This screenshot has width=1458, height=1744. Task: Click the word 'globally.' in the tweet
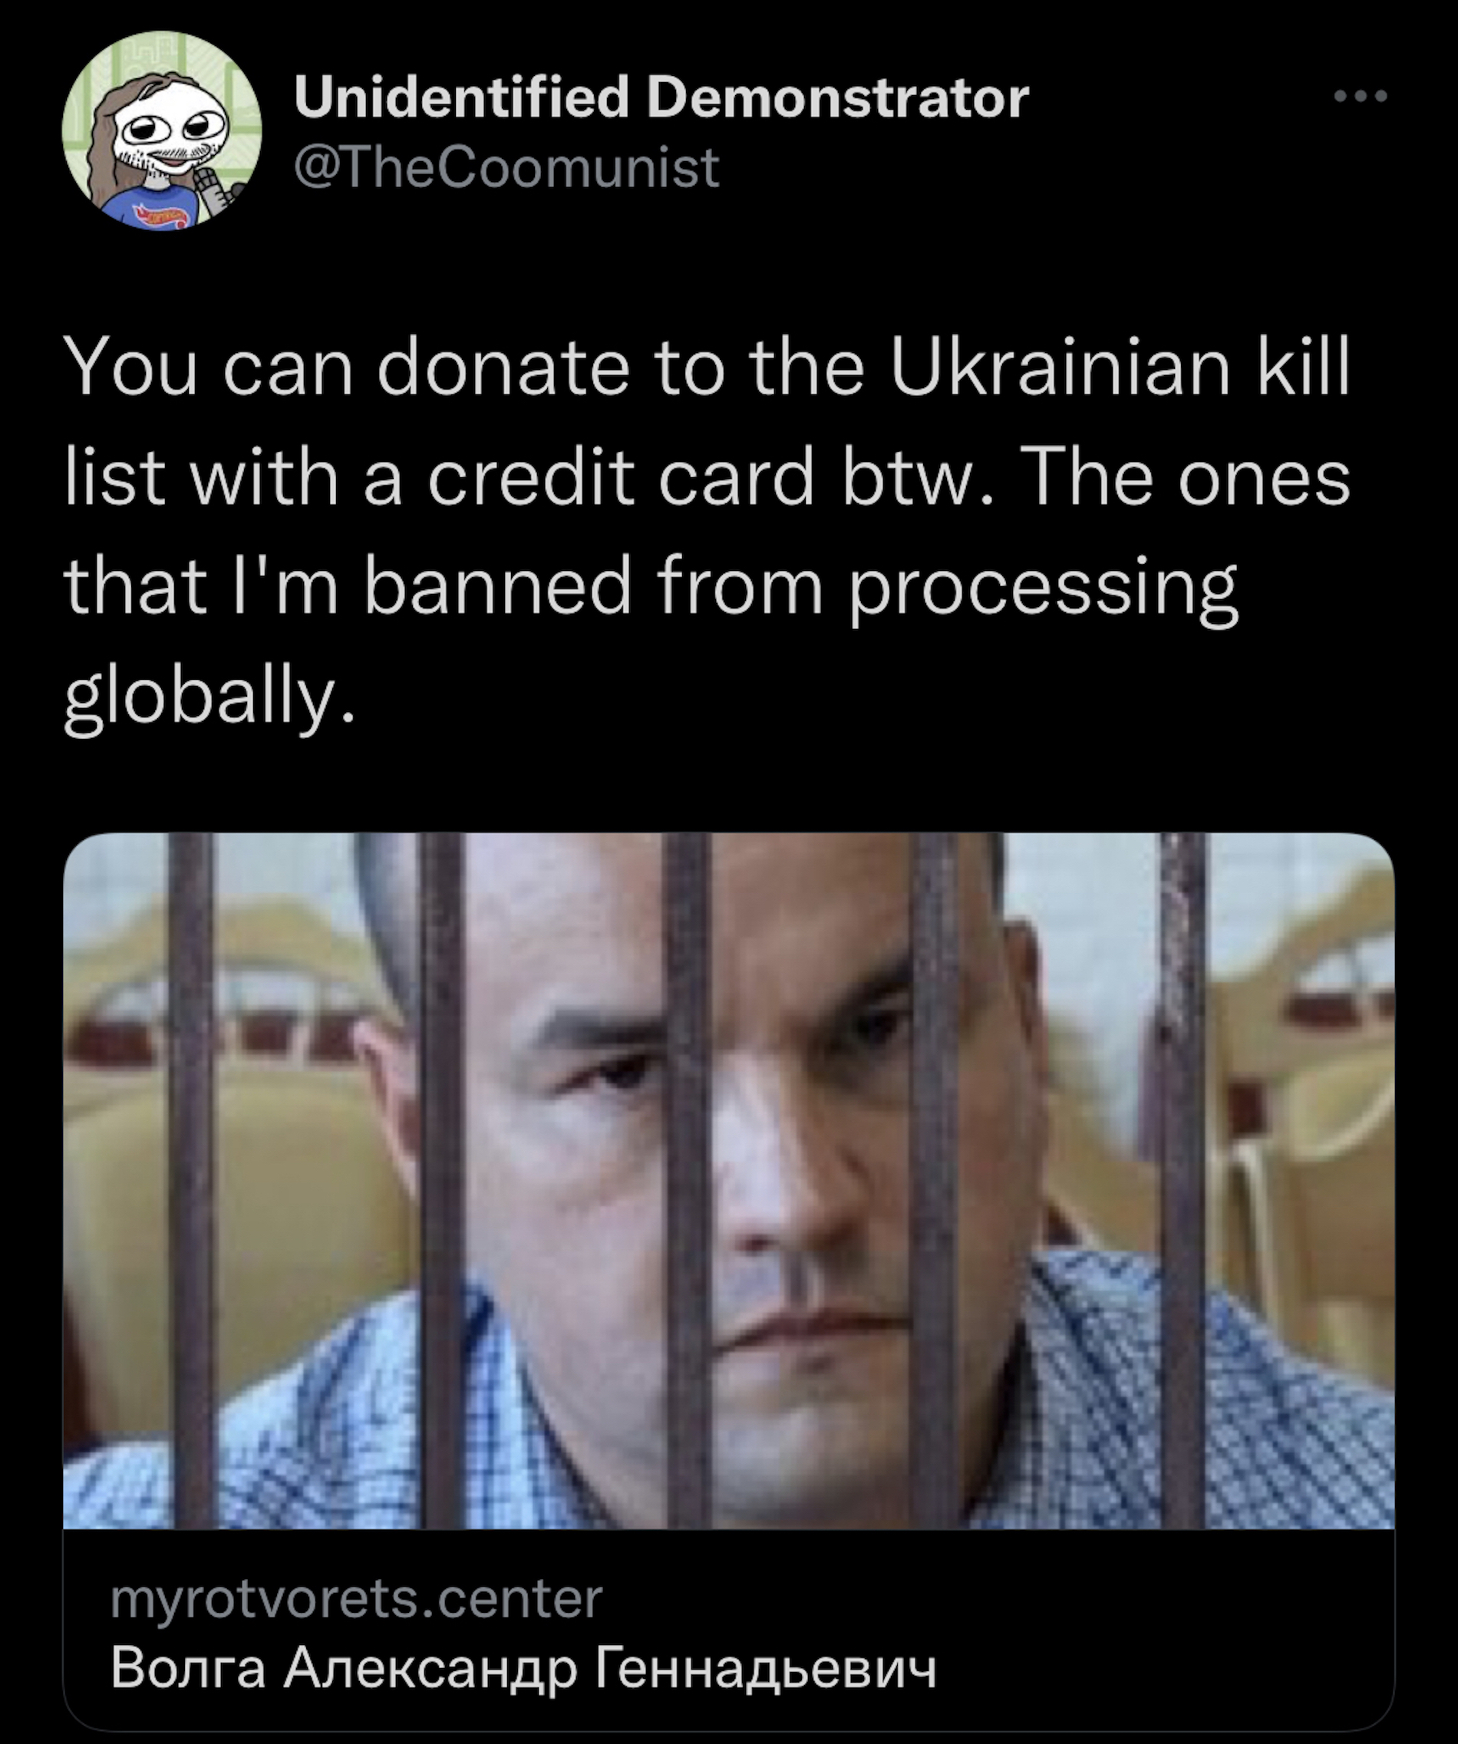[209, 700]
